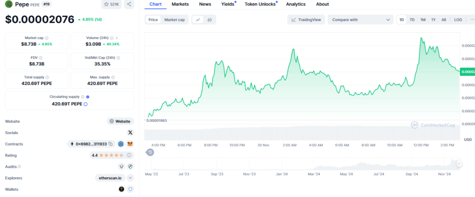The image size is (475, 197).
Task: Click circulating supply progress circle icon
Action: tap(85, 104)
